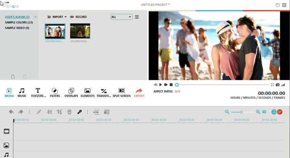
Task: Click the 00:02:30:00 ruler mark
Action: tap(159, 120)
